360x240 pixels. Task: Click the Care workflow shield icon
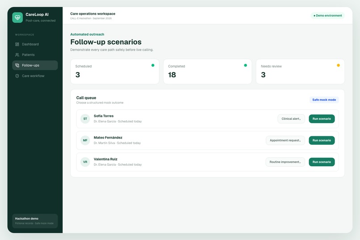pyautogui.click(x=17, y=76)
